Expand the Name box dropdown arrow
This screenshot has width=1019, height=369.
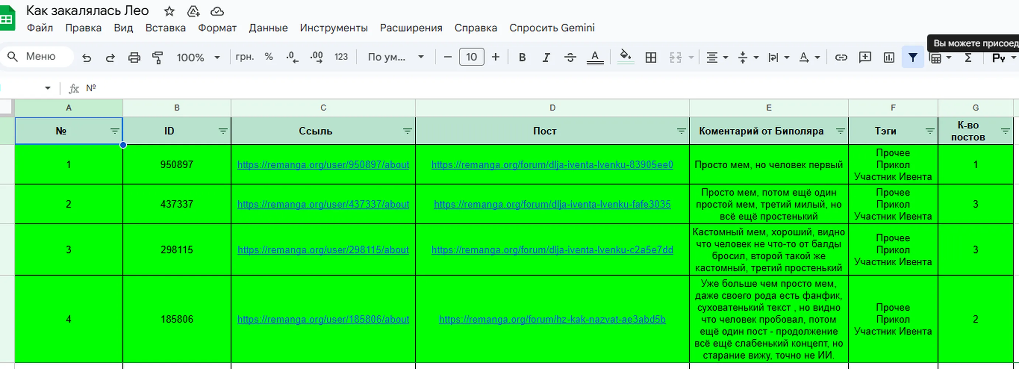(48, 88)
